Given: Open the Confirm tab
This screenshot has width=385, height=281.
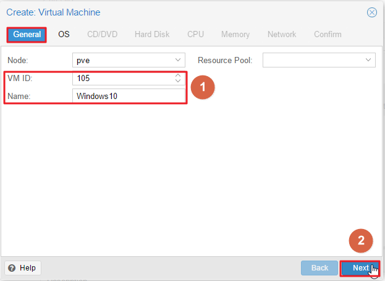Looking at the screenshot, I should 328,35.
